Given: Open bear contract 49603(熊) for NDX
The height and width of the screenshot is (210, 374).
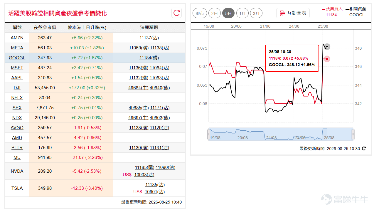Looking at the screenshot, I should click(160, 118).
